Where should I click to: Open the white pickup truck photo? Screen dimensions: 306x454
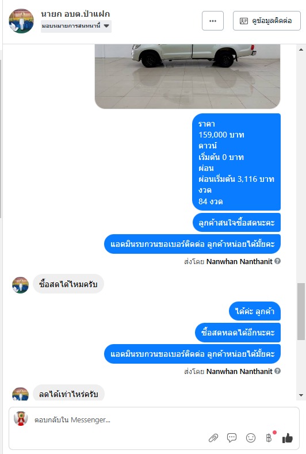click(x=188, y=77)
